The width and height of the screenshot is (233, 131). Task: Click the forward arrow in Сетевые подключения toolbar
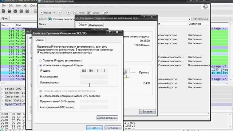point(60,13)
